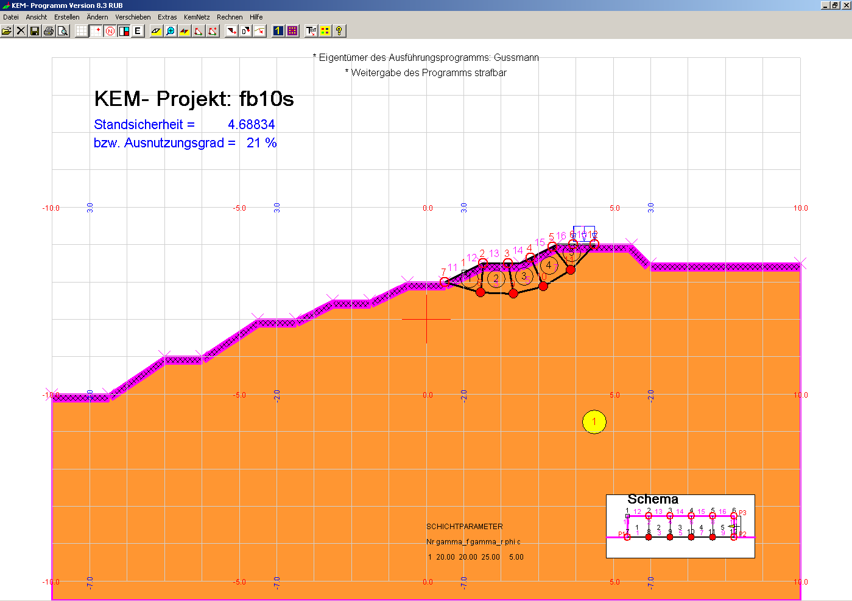The image size is (852, 601).
Task: Open the Erstellen menu
Action: [66, 17]
